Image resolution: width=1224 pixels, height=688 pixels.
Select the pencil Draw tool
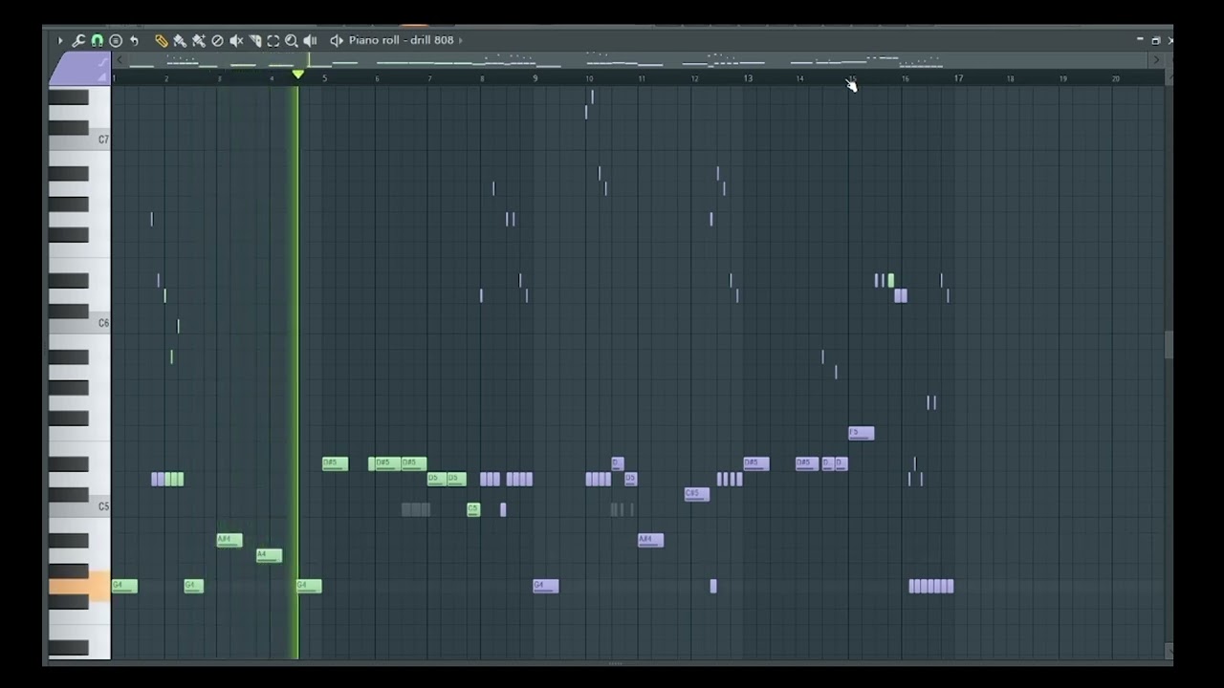pos(162,40)
